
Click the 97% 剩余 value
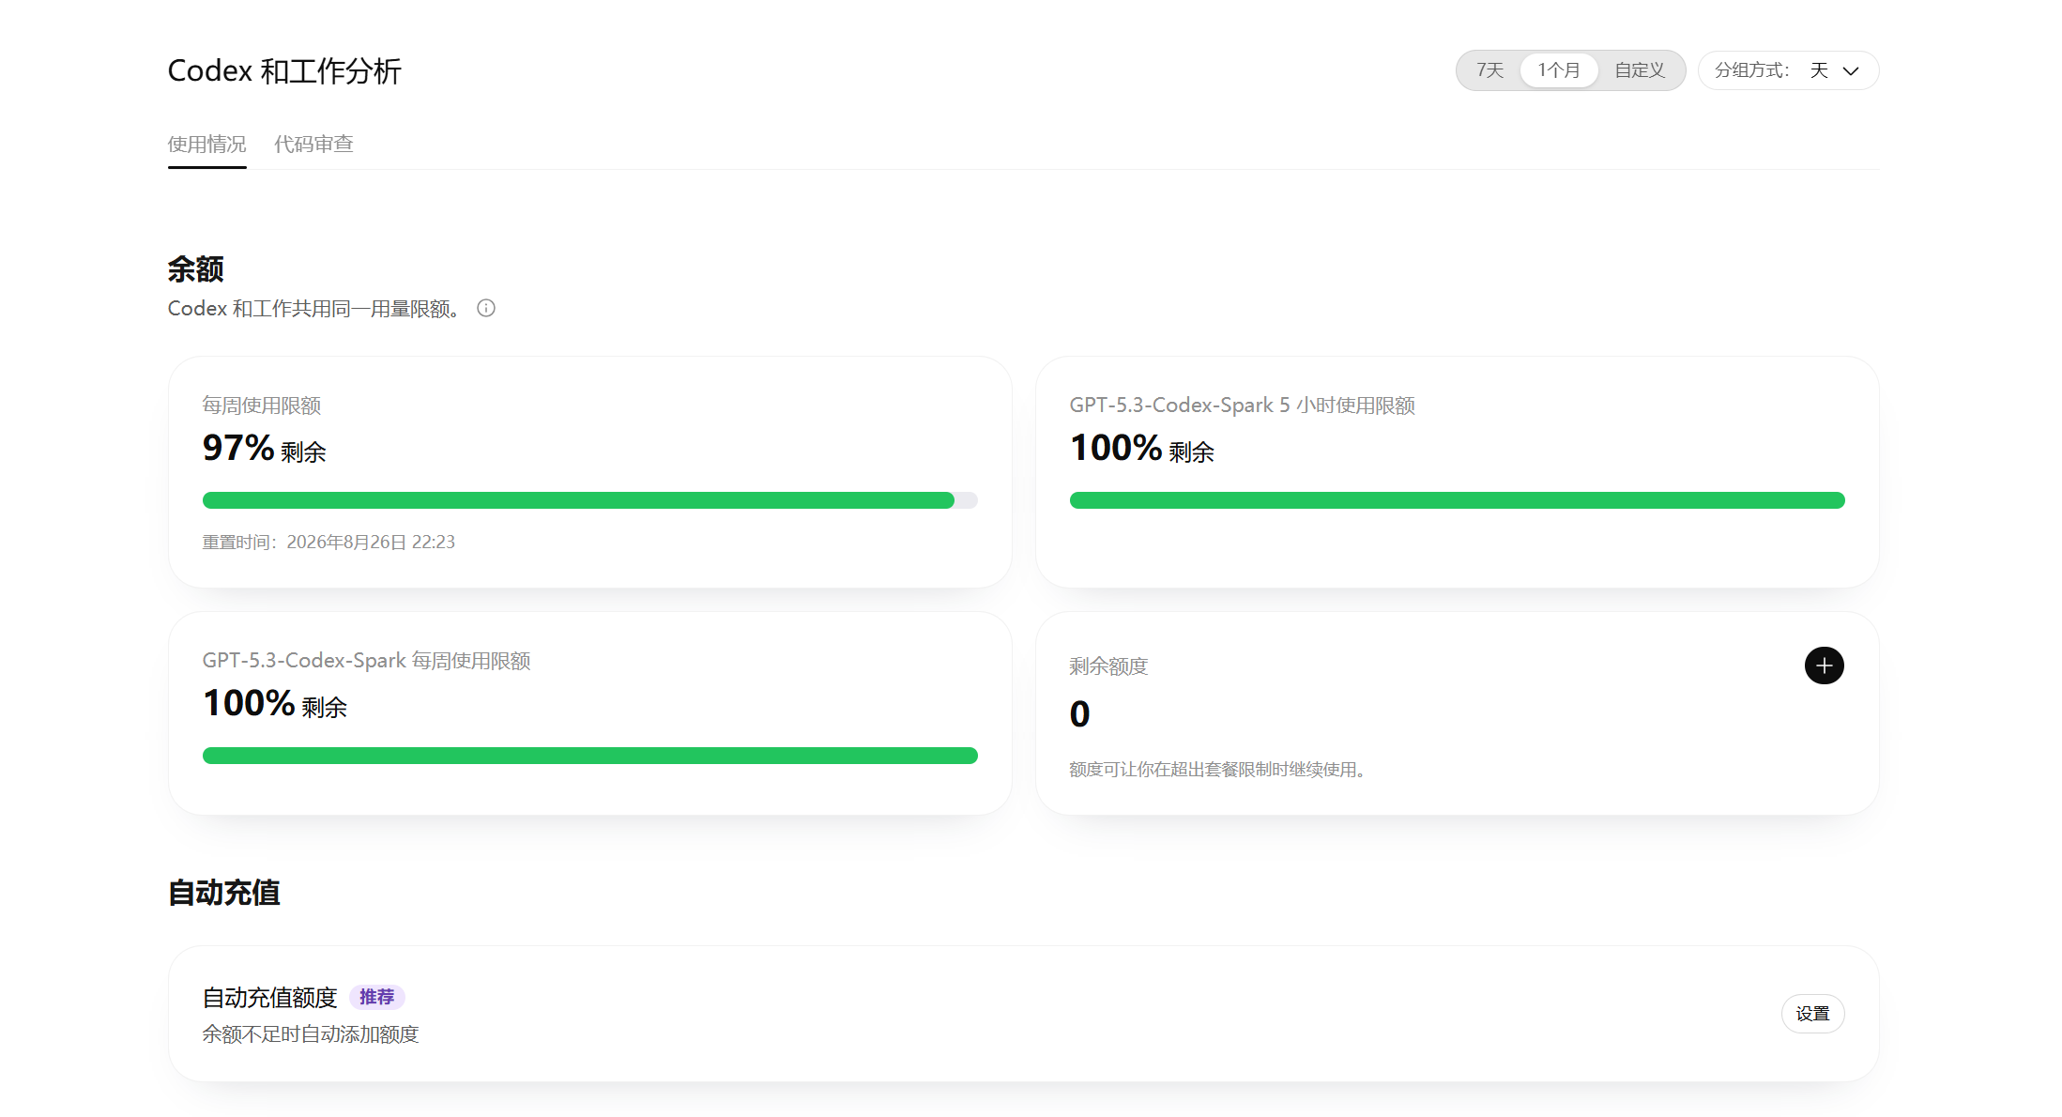pos(265,448)
